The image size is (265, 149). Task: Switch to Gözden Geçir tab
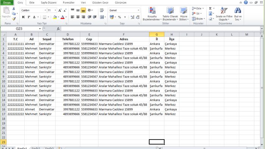100,3
